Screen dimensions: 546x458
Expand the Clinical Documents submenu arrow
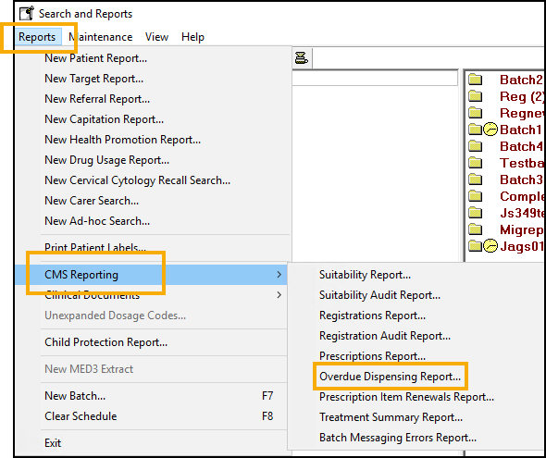tap(279, 295)
